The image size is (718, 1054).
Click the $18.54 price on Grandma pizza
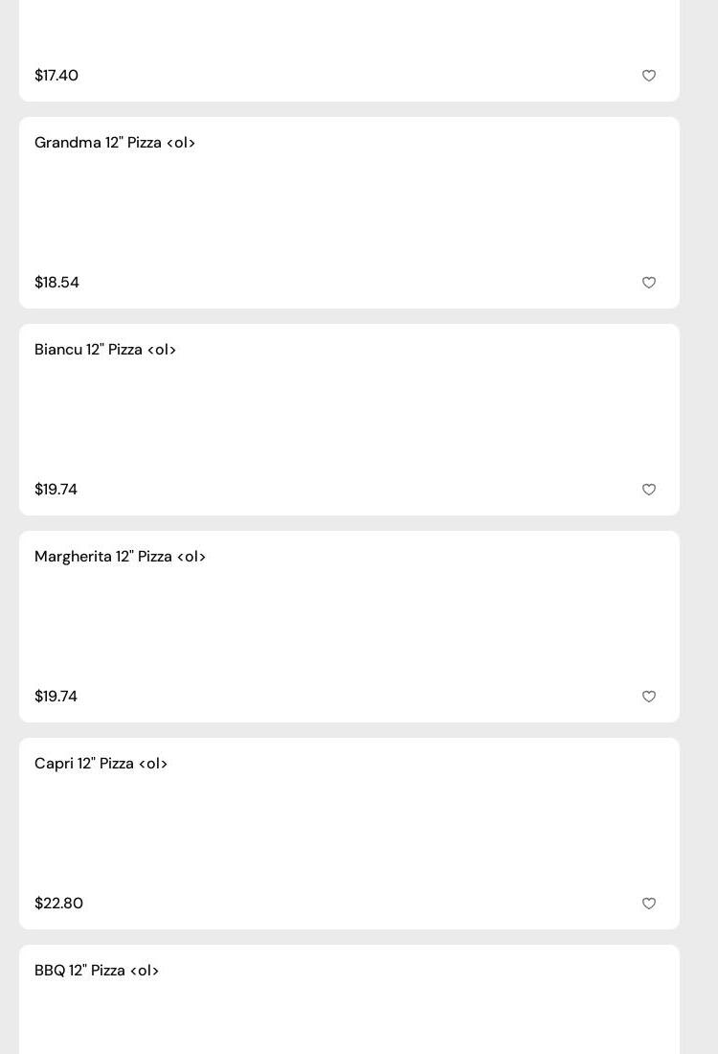pos(56,283)
